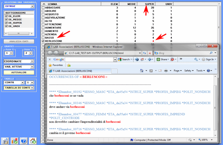Click the IE help question mark icon

(x=208, y=71)
